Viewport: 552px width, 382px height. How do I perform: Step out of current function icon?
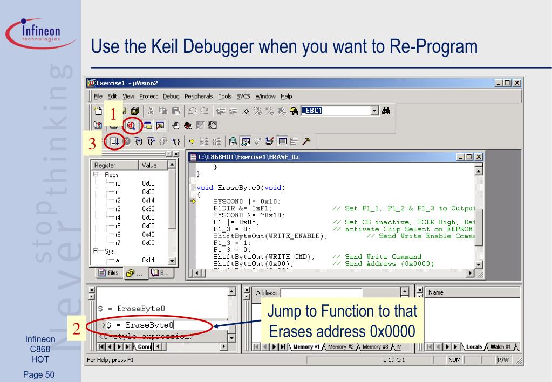click(x=163, y=141)
